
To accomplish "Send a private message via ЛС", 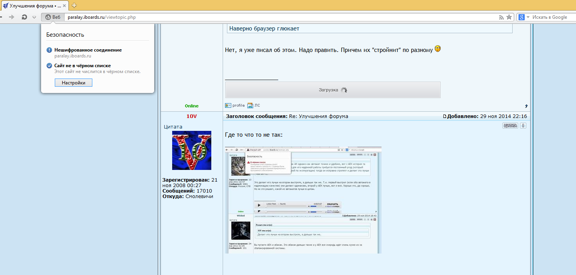I will [x=254, y=105].
